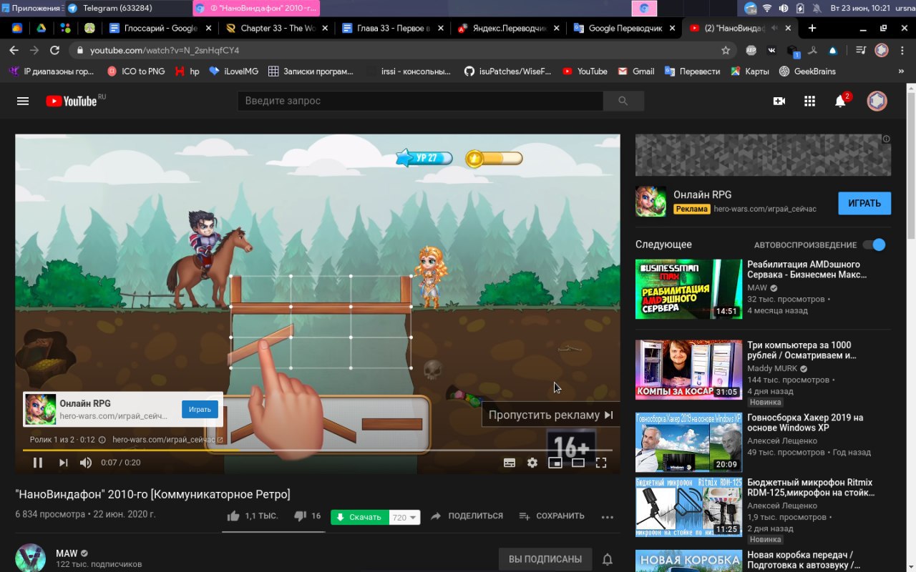Reload the page

pyautogui.click(x=54, y=50)
